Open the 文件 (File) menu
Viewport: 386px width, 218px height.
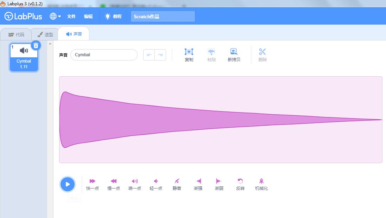point(71,17)
